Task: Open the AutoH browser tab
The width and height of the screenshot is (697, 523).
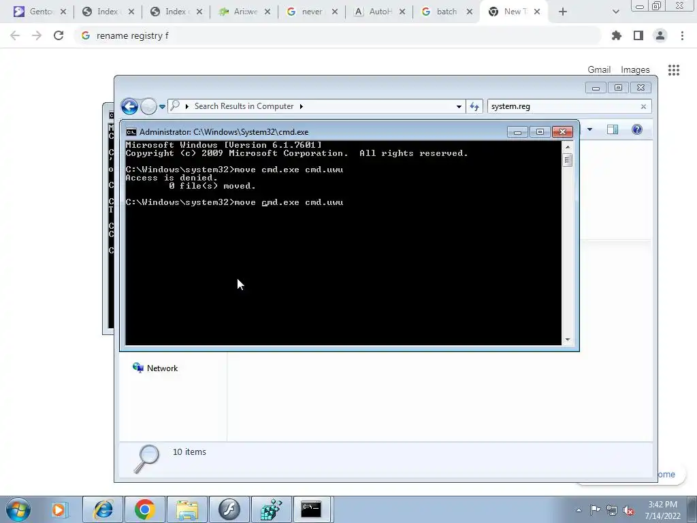Action: [379, 12]
